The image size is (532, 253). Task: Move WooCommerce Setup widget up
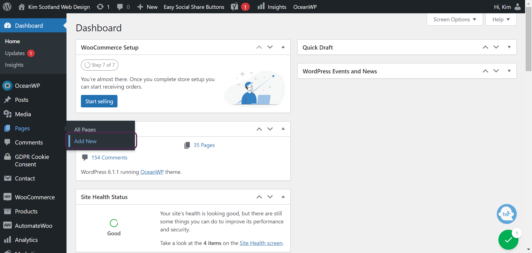coord(259,47)
